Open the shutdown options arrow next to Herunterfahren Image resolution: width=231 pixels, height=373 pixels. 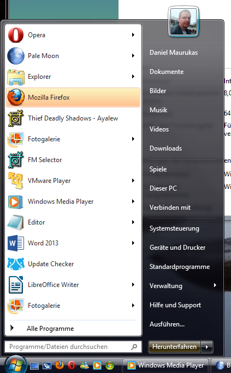pyautogui.click(x=207, y=347)
